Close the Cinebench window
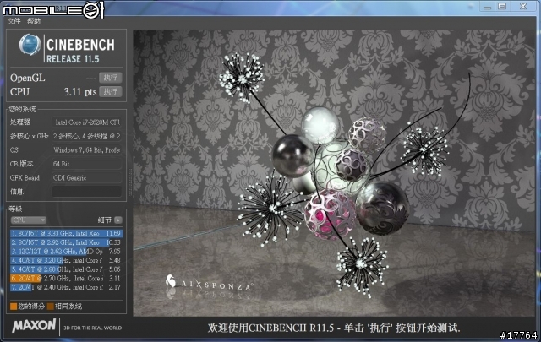541x342 pixels. pyautogui.click(x=523, y=7)
